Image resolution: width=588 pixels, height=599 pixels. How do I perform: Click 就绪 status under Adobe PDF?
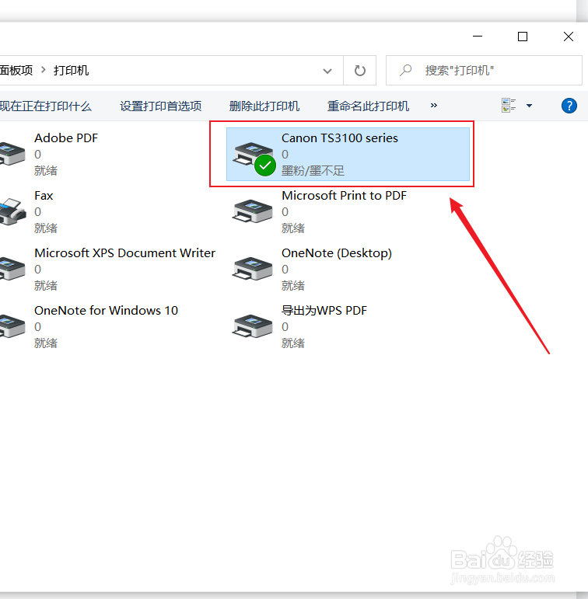46,170
